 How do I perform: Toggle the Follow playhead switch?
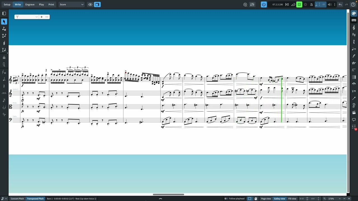pyautogui.click(x=226, y=198)
